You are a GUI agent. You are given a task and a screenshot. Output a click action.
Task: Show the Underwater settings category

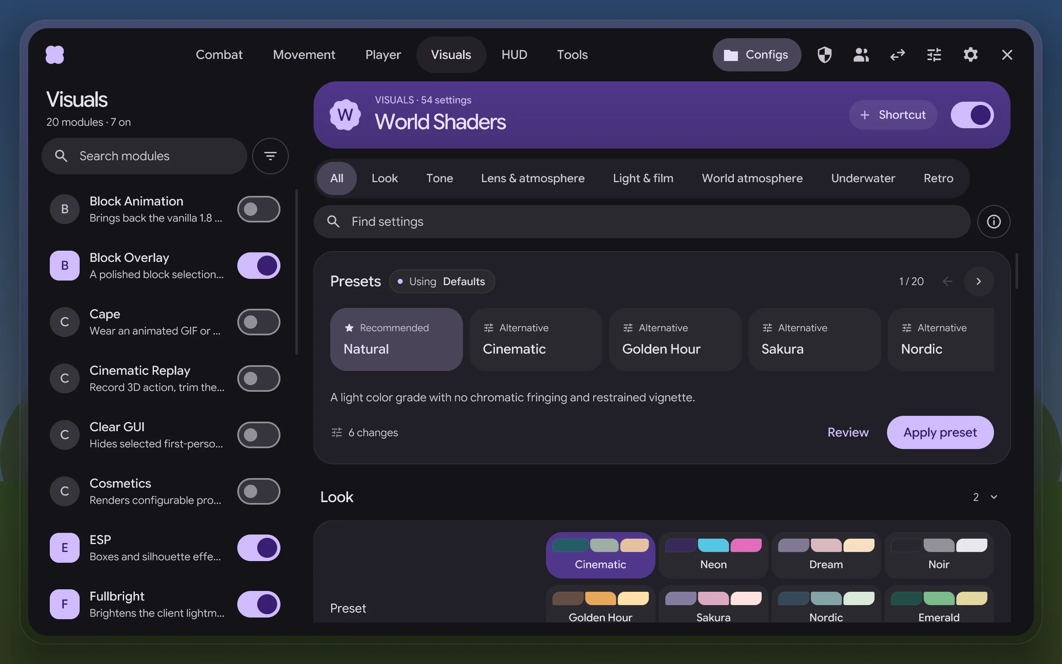pos(863,178)
